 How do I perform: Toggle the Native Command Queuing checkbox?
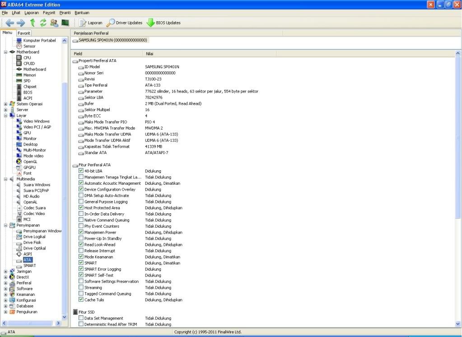pyautogui.click(x=81, y=220)
